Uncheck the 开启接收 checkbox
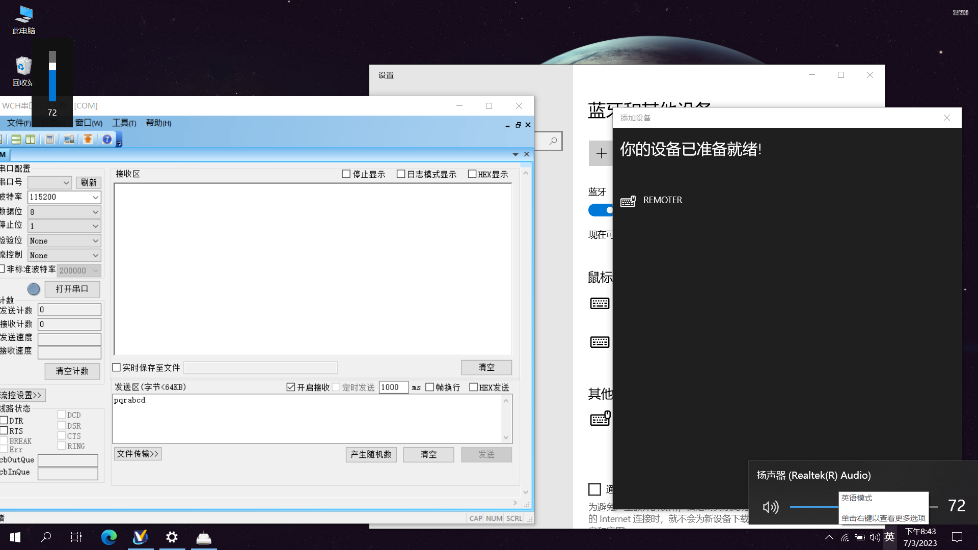 pyautogui.click(x=291, y=387)
